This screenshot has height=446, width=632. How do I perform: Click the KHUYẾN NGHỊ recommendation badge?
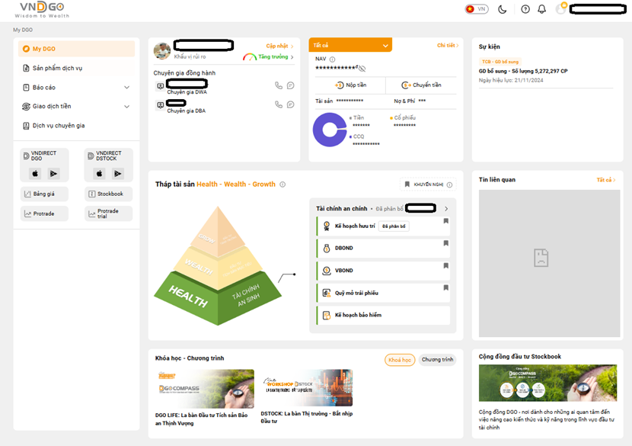coord(428,184)
